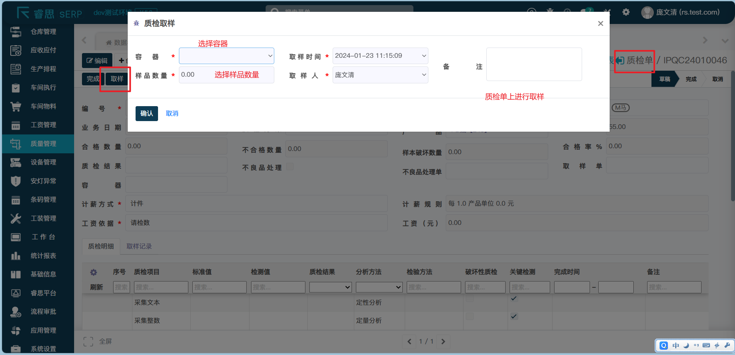The width and height of the screenshot is (735, 355).
Task: Select the 车间物料 shopping cart icon
Action: click(x=16, y=107)
